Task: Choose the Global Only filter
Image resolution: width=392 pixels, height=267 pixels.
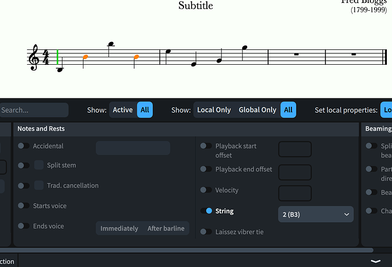Action: point(257,110)
